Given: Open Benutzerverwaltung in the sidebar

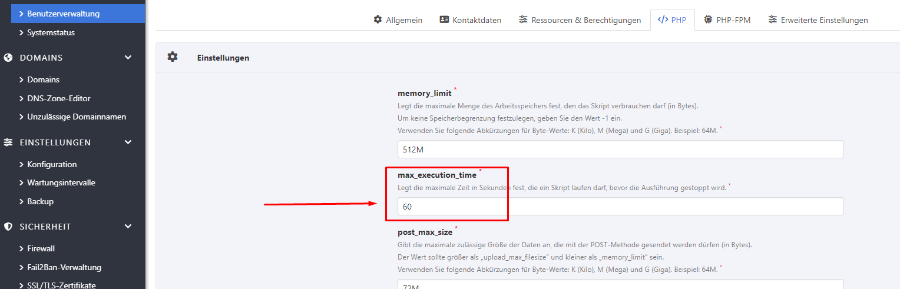Looking at the screenshot, I should pos(63,14).
